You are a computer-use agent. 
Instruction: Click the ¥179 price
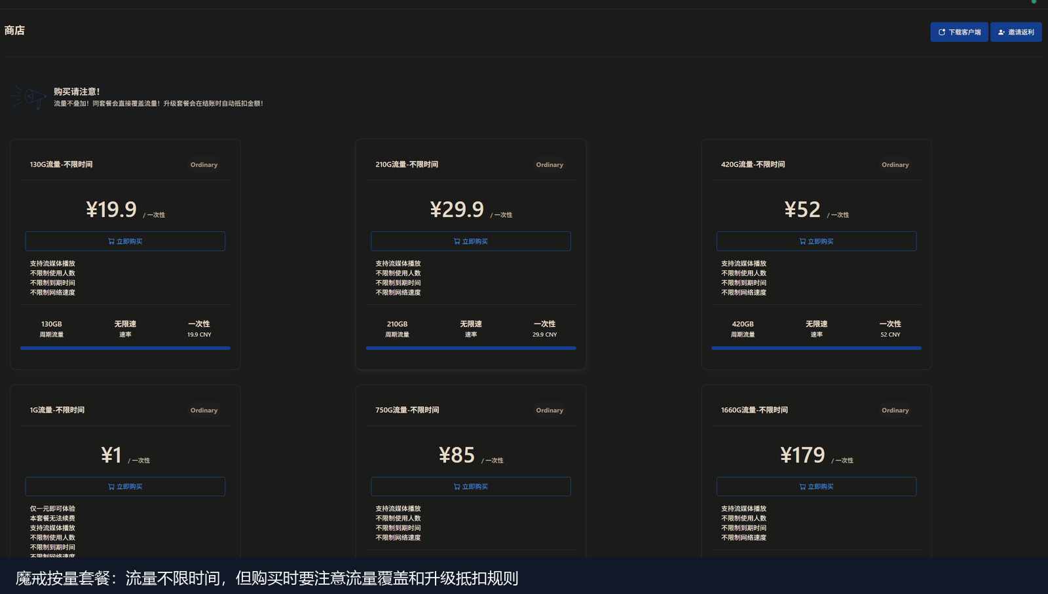[802, 455]
